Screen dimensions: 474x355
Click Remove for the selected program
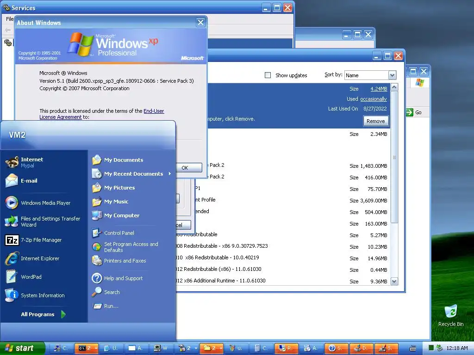click(x=375, y=121)
